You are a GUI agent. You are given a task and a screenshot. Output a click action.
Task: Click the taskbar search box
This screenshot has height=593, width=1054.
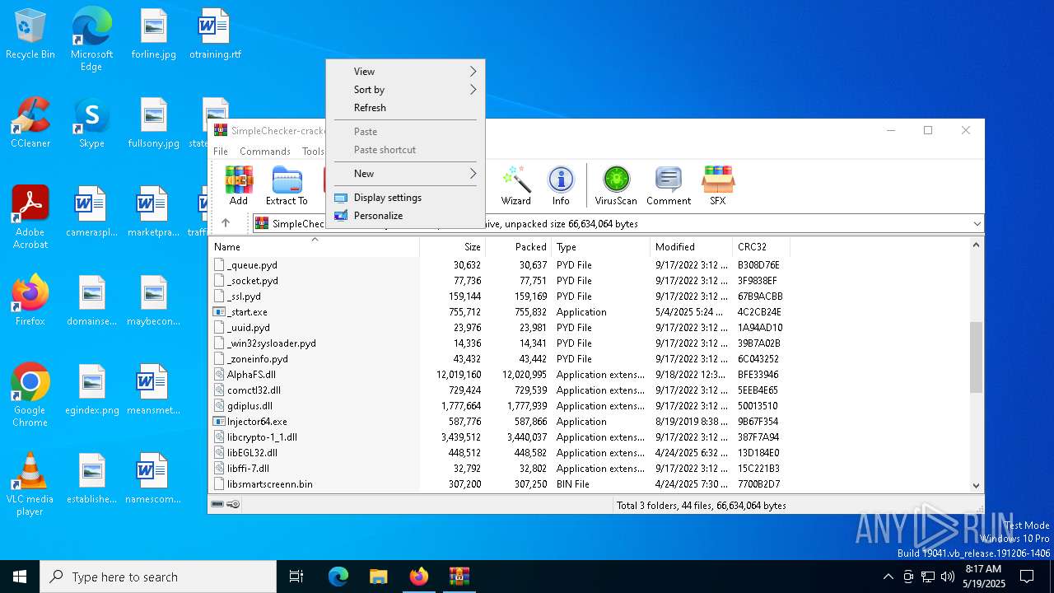(x=158, y=577)
